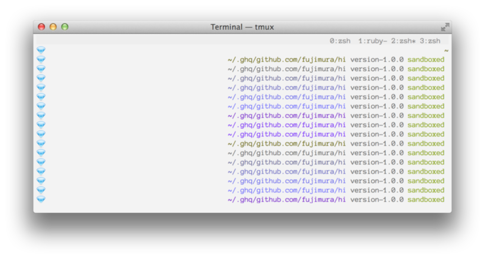Click the fullscreen arrows icon in title bar
The width and height of the screenshot is (485, 259).
pyautogui.click(x=445, y=27)
